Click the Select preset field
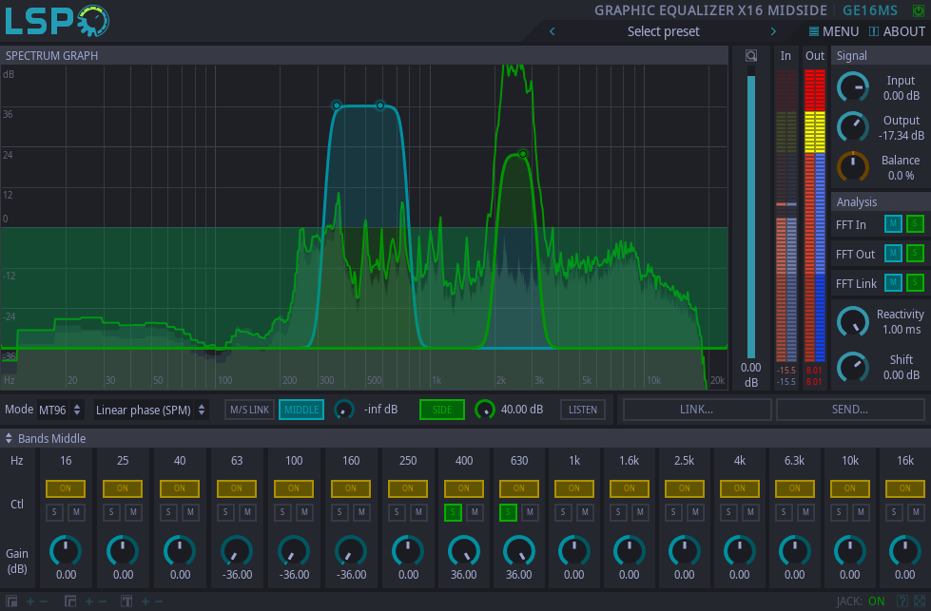This screenshot has width=931, height=611. [x=663, y=31]
